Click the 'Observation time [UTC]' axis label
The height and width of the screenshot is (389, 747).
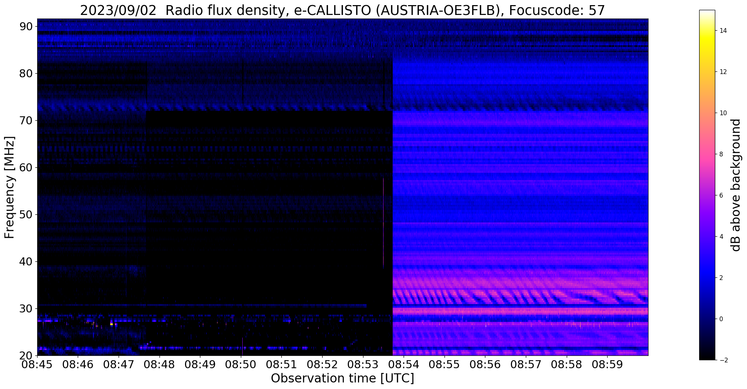(342, 378)
